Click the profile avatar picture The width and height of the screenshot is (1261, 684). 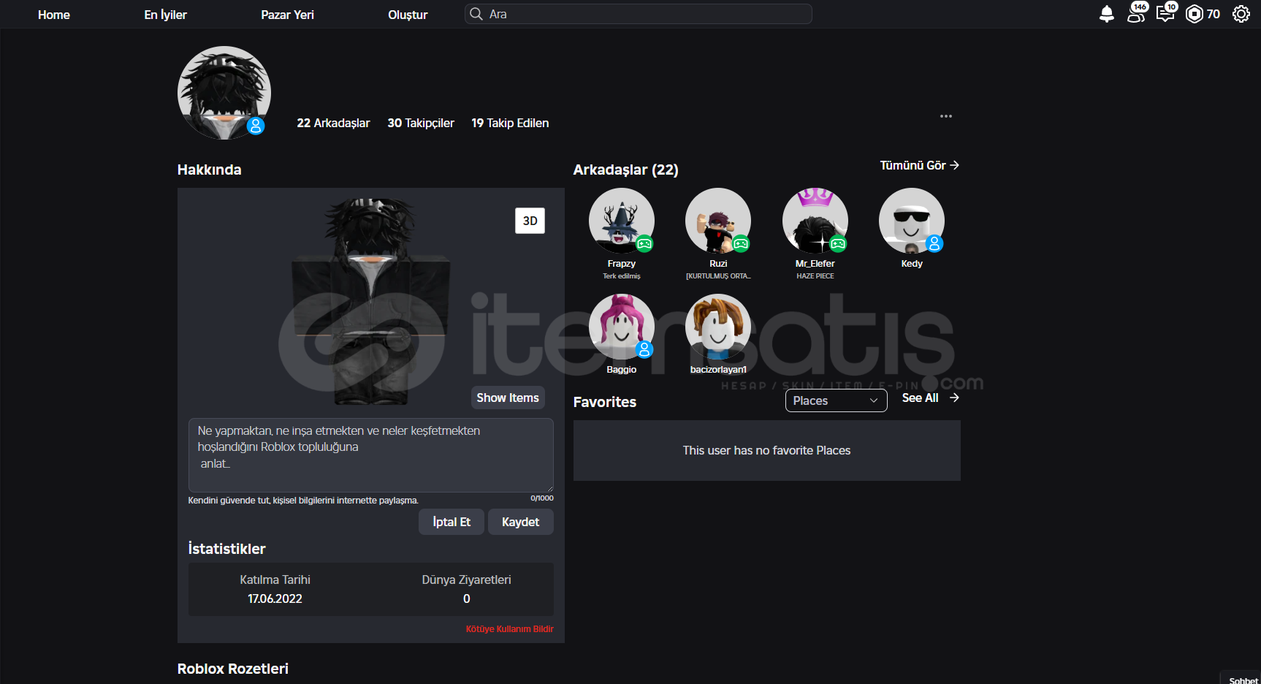(x=224, y=93)
